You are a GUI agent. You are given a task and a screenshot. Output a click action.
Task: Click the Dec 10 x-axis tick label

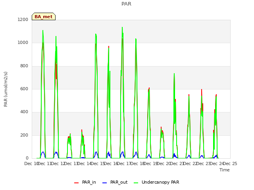pyautogui.click(x=31, y=163)
